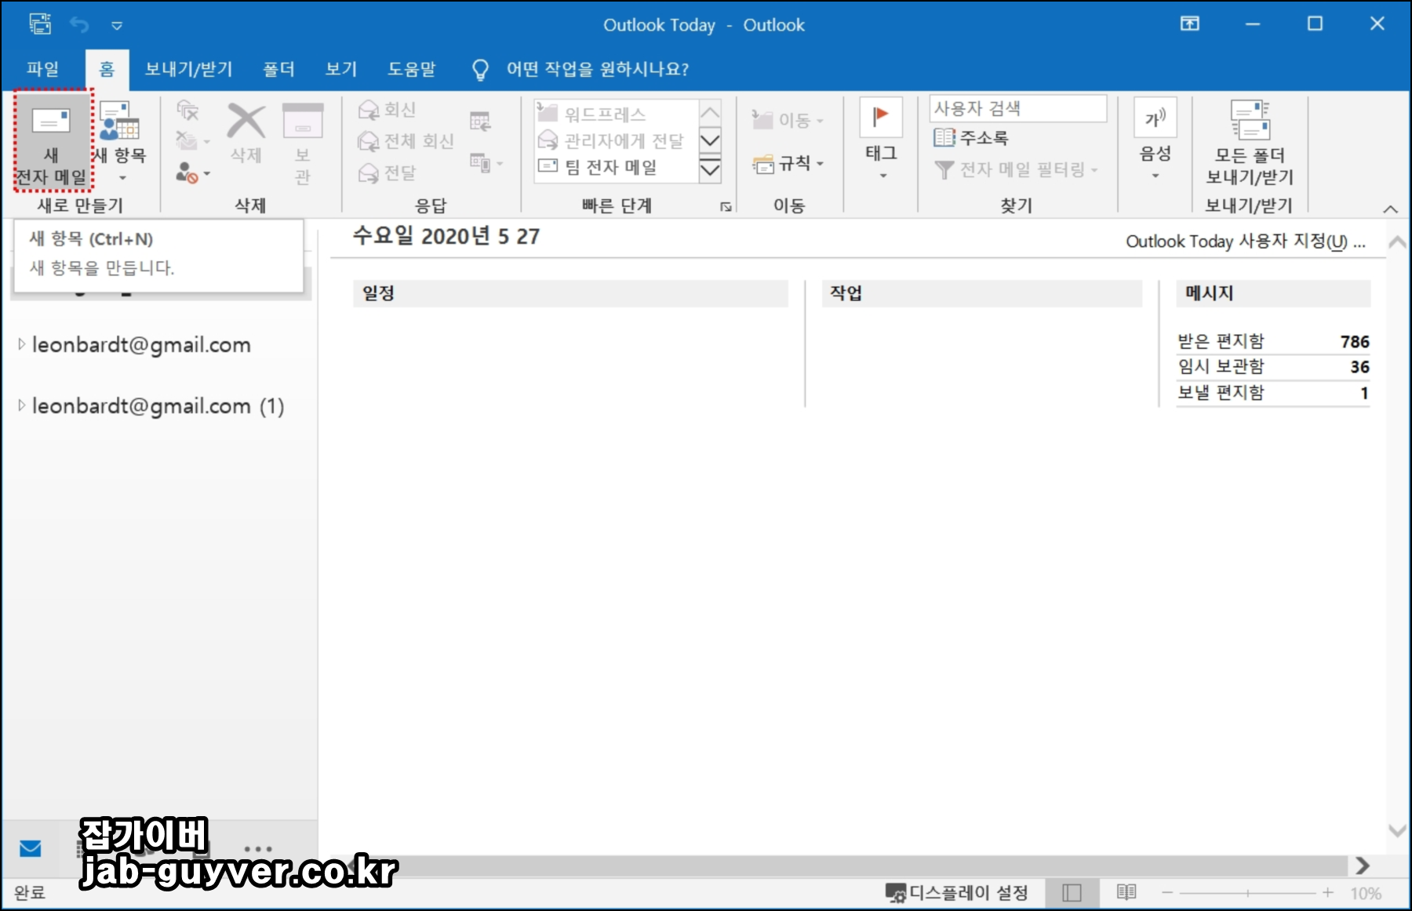The width and height of the screenshot is (1412, 911).
Task: Click the 음성 read aloud icon
Action: pos(1155,118)
